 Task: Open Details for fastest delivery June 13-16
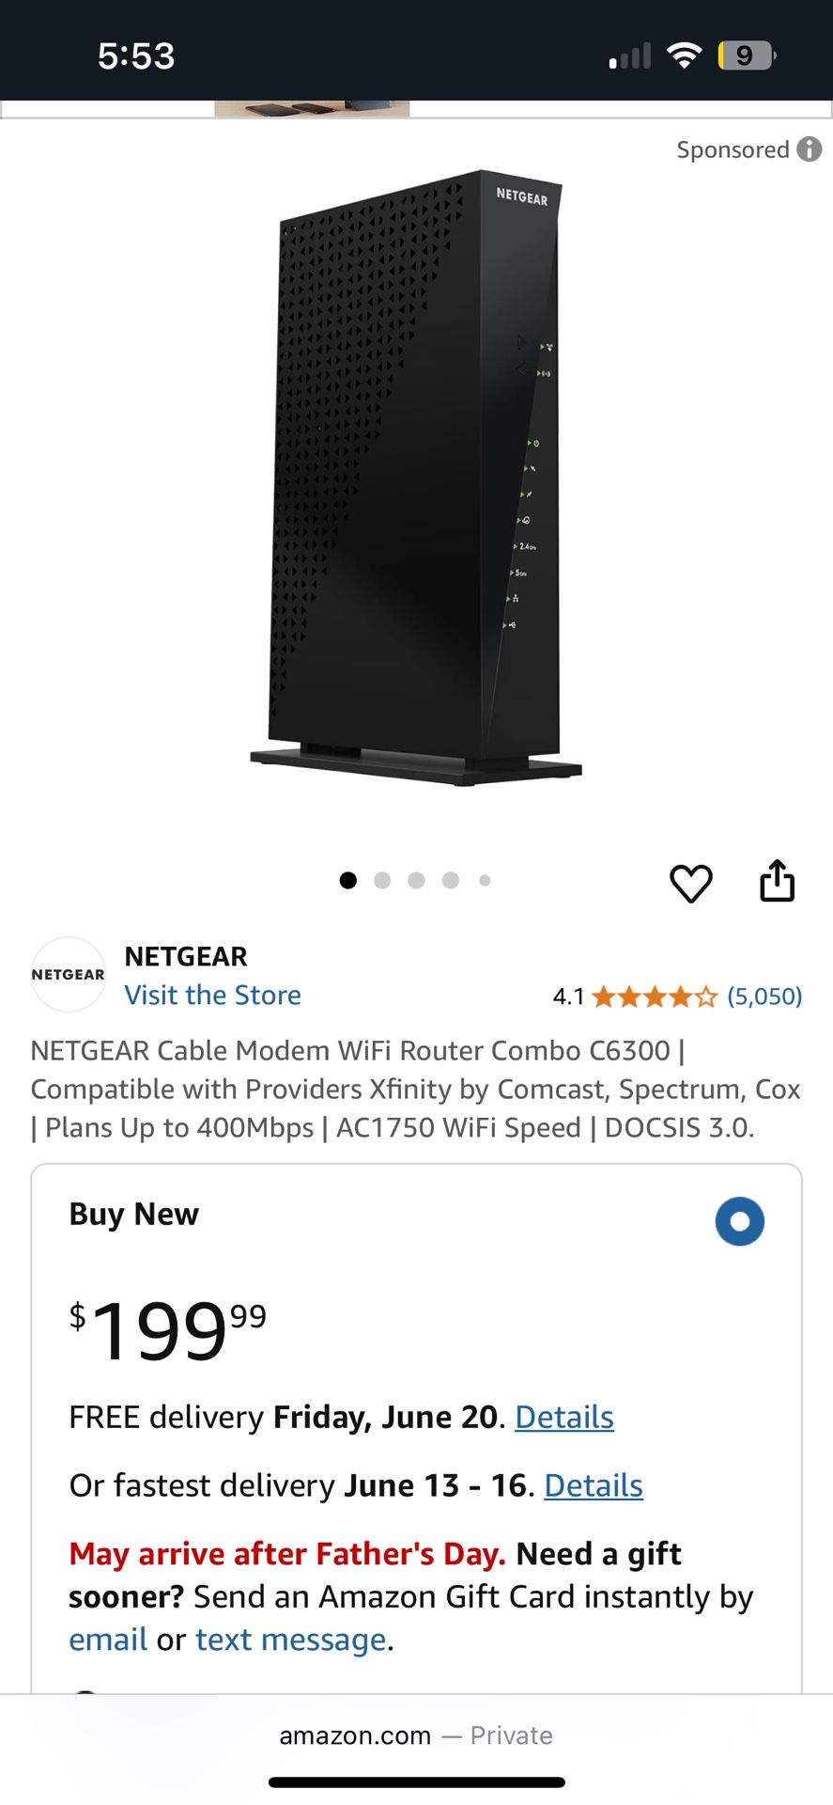[594, 1485]
